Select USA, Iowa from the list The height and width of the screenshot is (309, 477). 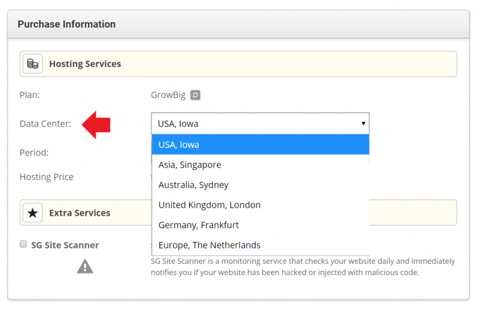point(260,144)
